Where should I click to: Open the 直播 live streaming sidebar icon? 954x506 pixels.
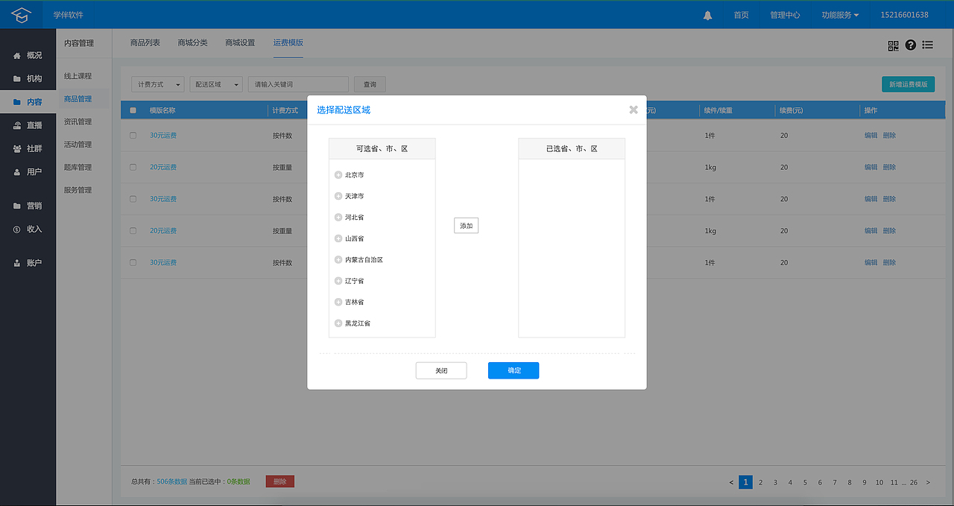17,124
